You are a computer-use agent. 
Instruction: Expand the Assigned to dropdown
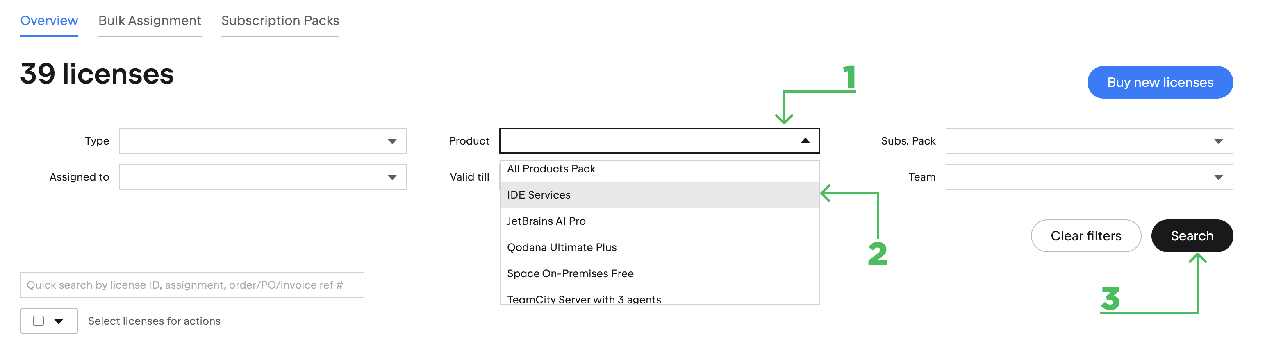pyautogui.click(x=263, y=177)
